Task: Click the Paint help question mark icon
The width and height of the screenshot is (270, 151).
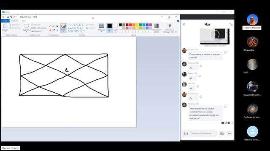Action: point(178,21)
